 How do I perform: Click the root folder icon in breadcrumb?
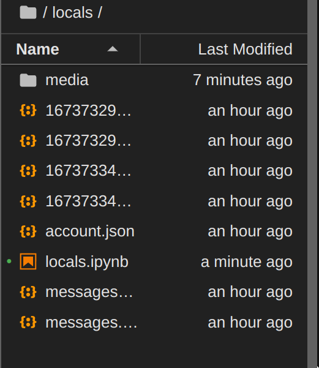pyautogui.click(x=28, y=12)
